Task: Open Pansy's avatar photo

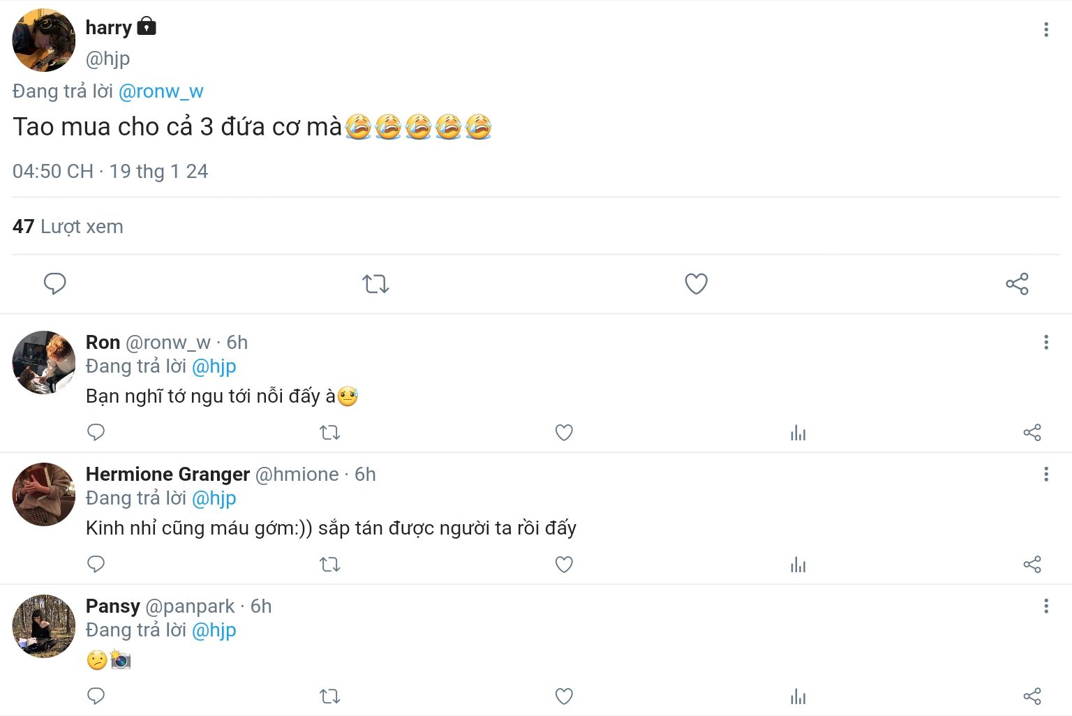Action: click(43, 626)
